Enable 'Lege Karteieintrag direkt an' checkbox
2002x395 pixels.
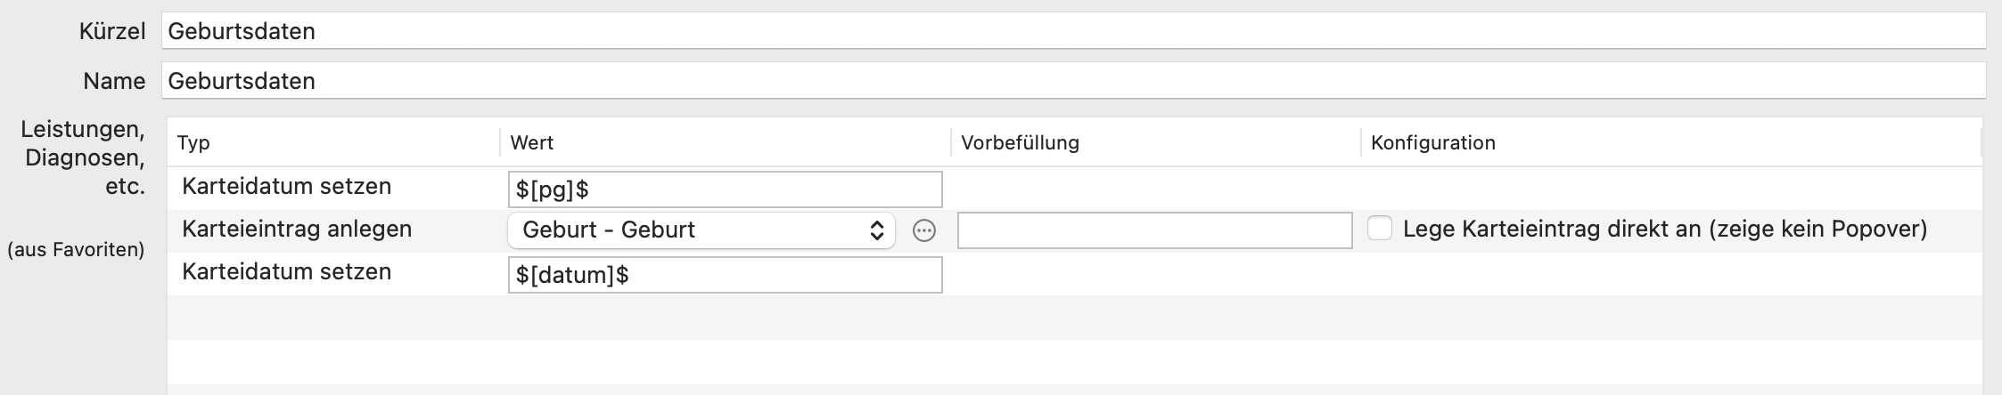click(x=1380, y=229)
